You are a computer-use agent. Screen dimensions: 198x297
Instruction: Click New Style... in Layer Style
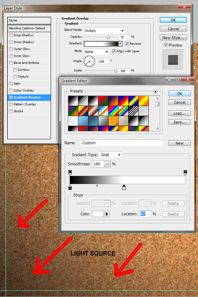[x=173, y=38]
